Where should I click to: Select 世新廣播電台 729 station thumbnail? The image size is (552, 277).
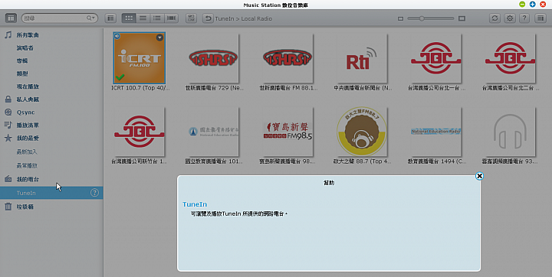(213, 57)
